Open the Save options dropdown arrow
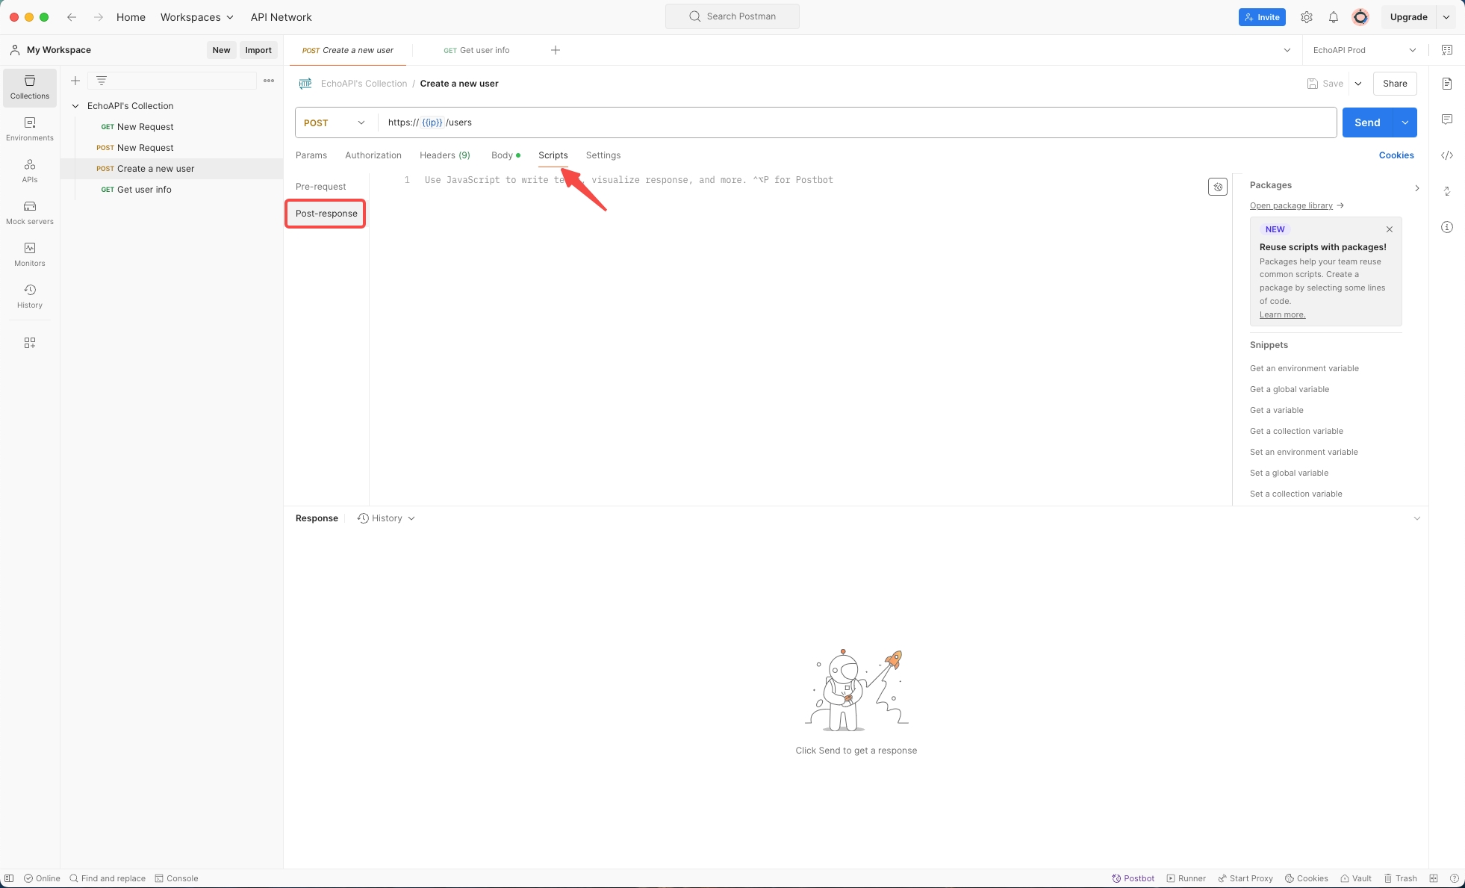 pos(1358,84)
